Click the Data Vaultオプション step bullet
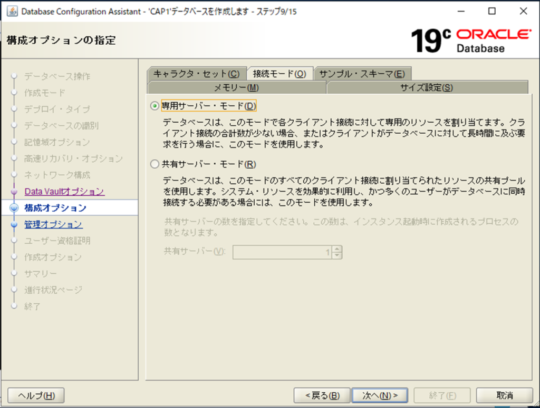Viewport: 540px width, 408px height. coord(14,192)
